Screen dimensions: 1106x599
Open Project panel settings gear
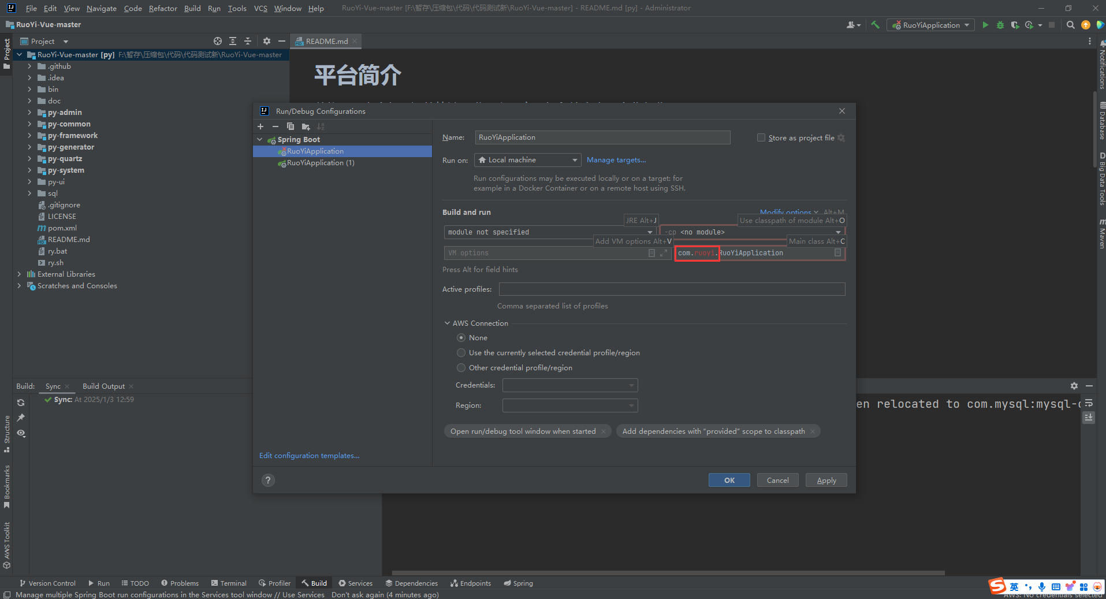266,41
